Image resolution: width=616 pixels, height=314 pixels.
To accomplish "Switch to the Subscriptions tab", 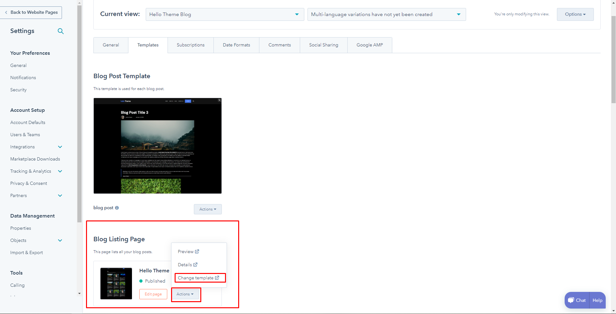I will pos(190,45).
